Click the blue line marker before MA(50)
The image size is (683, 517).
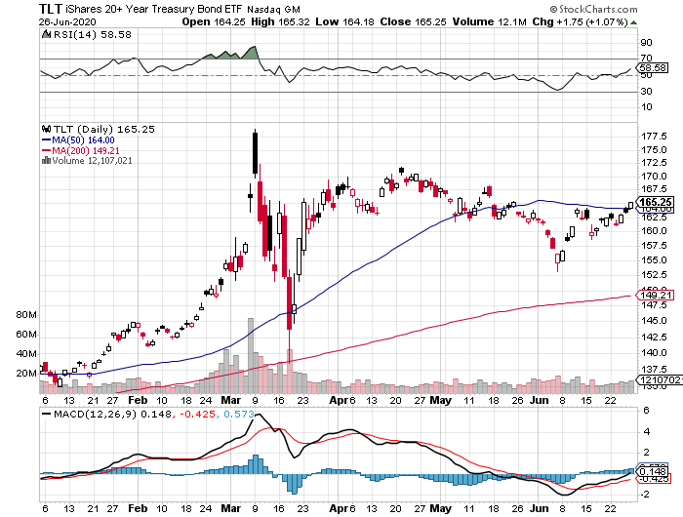tap(46, 140)
